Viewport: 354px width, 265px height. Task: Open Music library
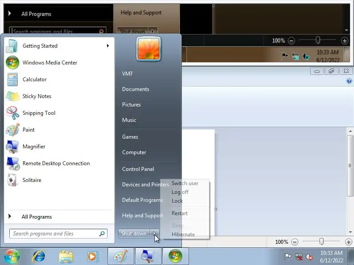(x=129, y=120)
